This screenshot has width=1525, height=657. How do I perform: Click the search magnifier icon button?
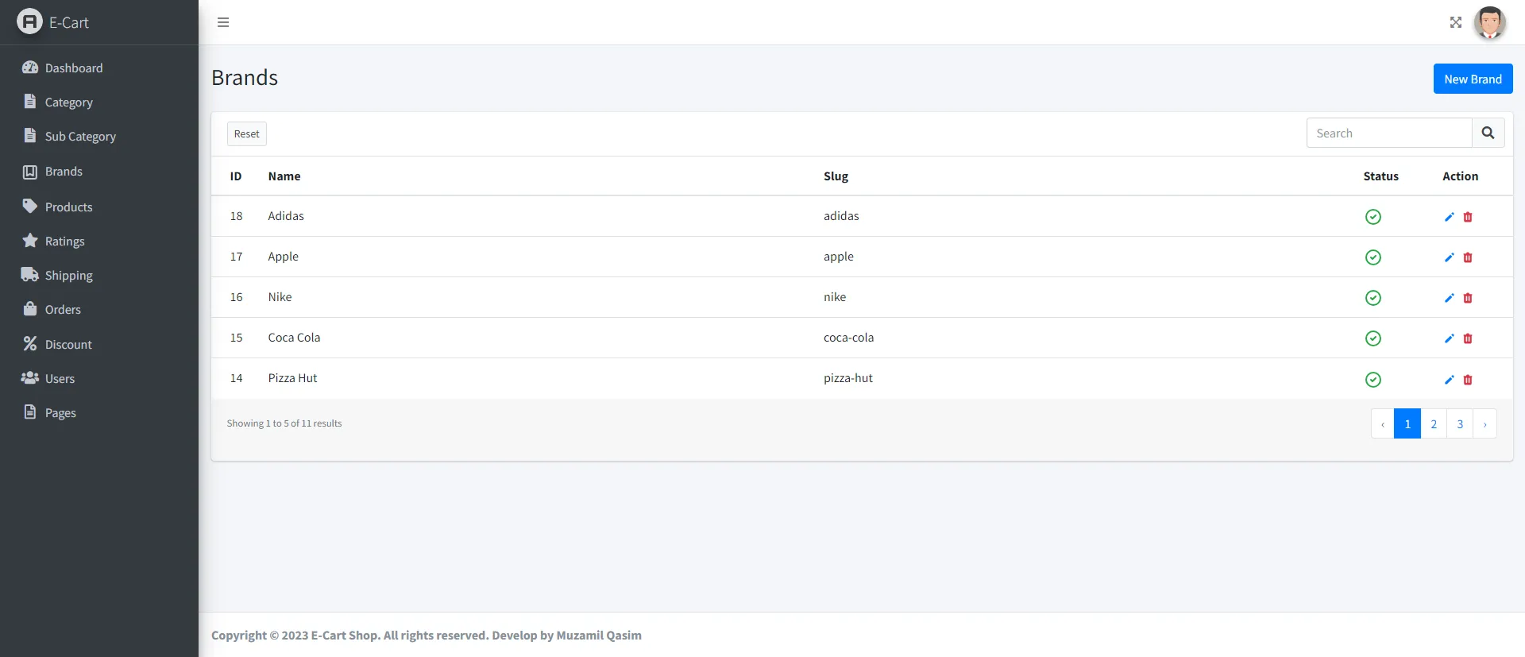(1488, 133)
